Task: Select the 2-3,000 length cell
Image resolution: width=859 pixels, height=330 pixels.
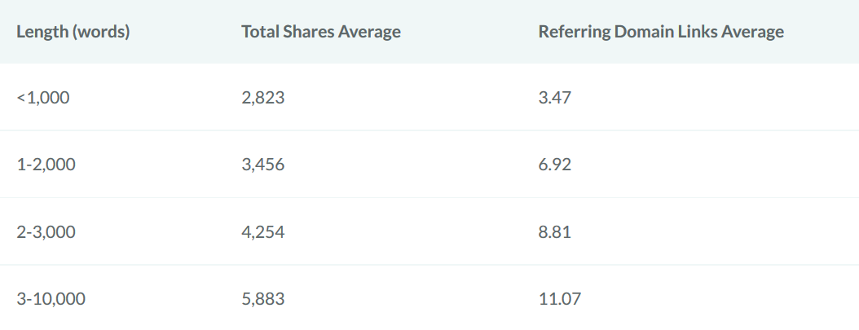Action: tap(46, 232)
